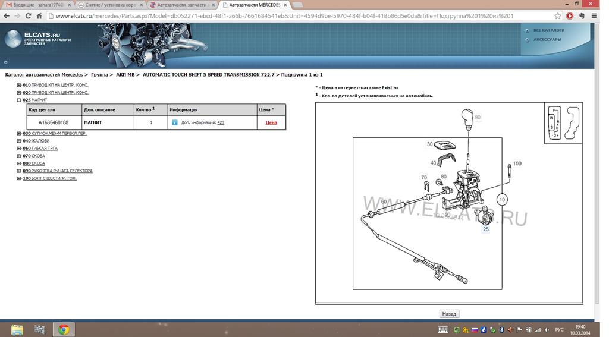Click part number 25 in the diagram
Viewport: 609px width, 337px height.
pos(486,229)
